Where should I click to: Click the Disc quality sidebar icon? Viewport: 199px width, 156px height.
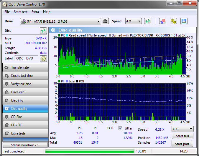pyautogui.click(x=6, y=109)
